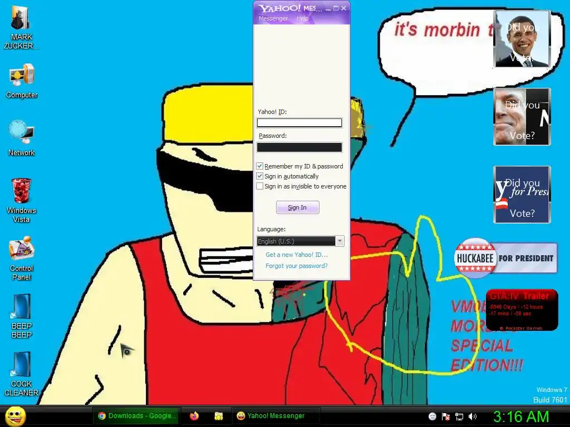Follow the Get a new Yahoo! ID link

pos(296,255)
